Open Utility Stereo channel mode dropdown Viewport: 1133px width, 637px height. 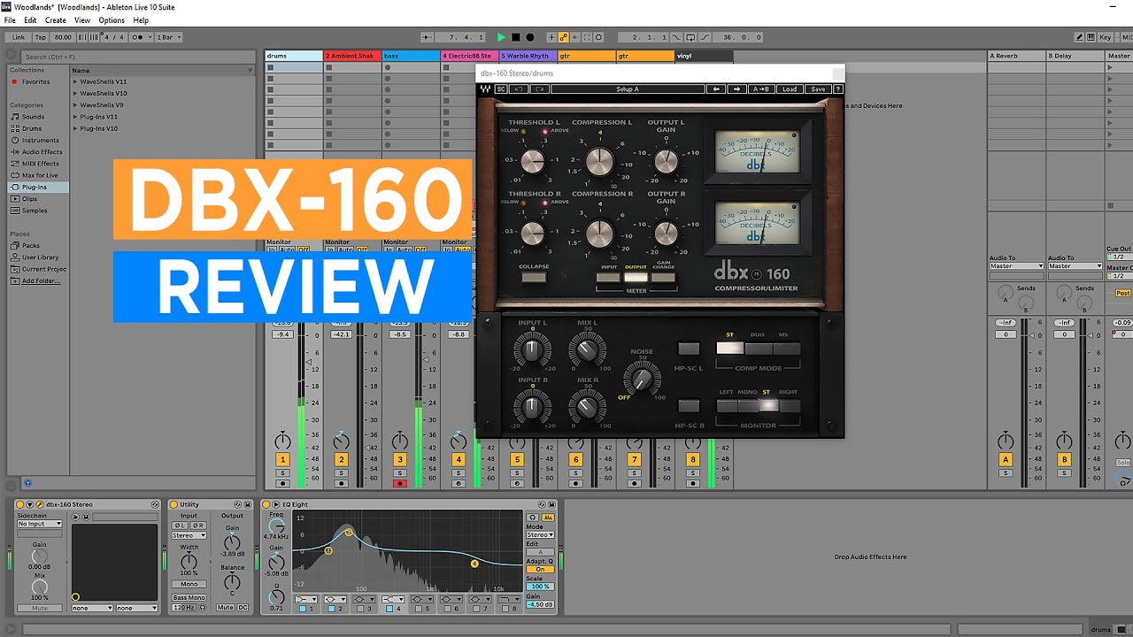(189, 535)
